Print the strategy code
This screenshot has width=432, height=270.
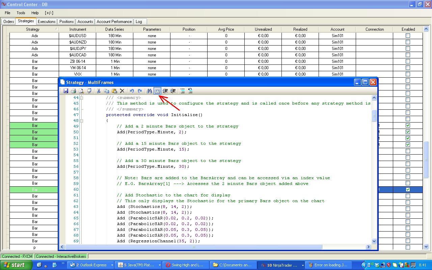pos(74,91)
